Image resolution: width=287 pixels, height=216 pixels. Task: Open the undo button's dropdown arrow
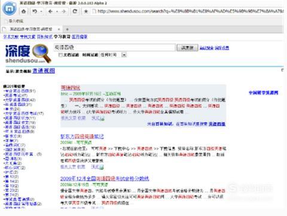(x=41, y=11)
